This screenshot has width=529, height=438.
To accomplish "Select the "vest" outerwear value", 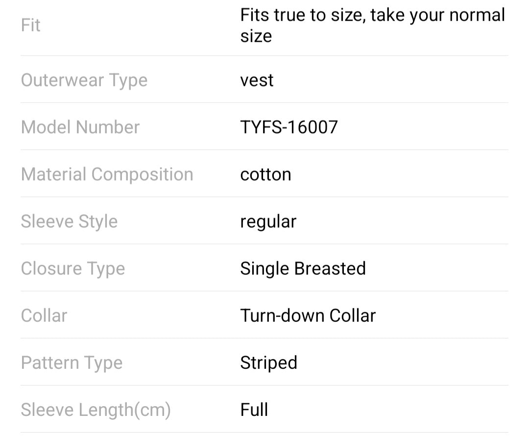I will (x=257, y=80).
